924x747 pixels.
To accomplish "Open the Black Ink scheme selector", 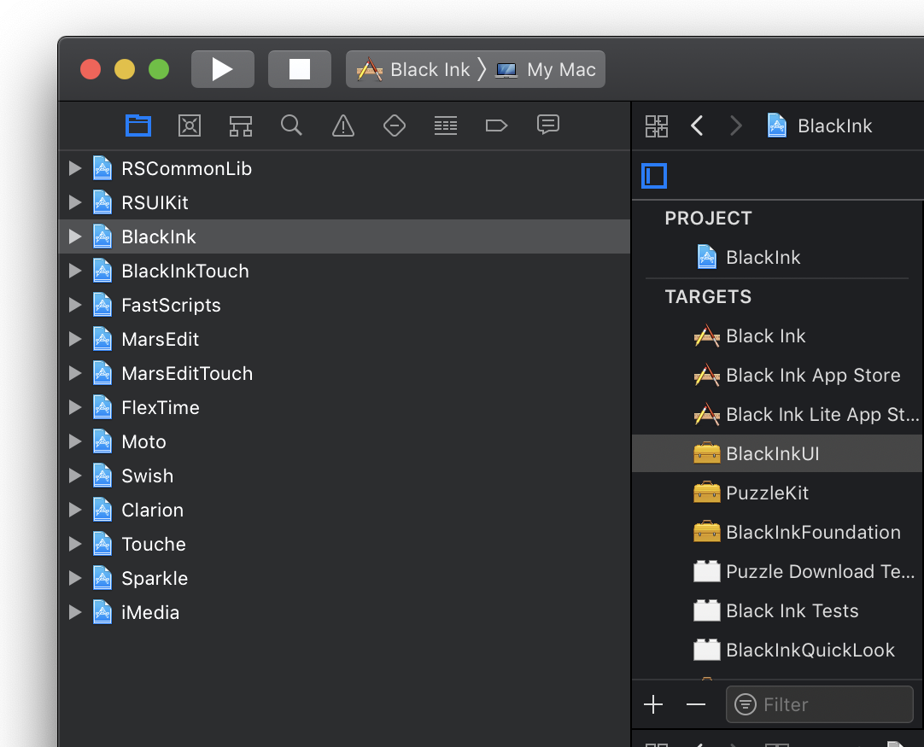I will [x=413, y=69].
